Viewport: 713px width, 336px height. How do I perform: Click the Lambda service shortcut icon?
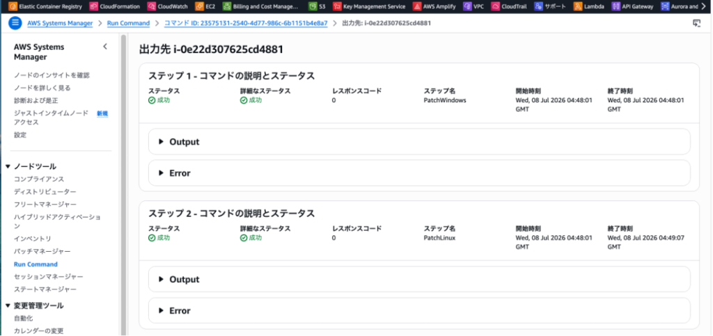[577, 6]
